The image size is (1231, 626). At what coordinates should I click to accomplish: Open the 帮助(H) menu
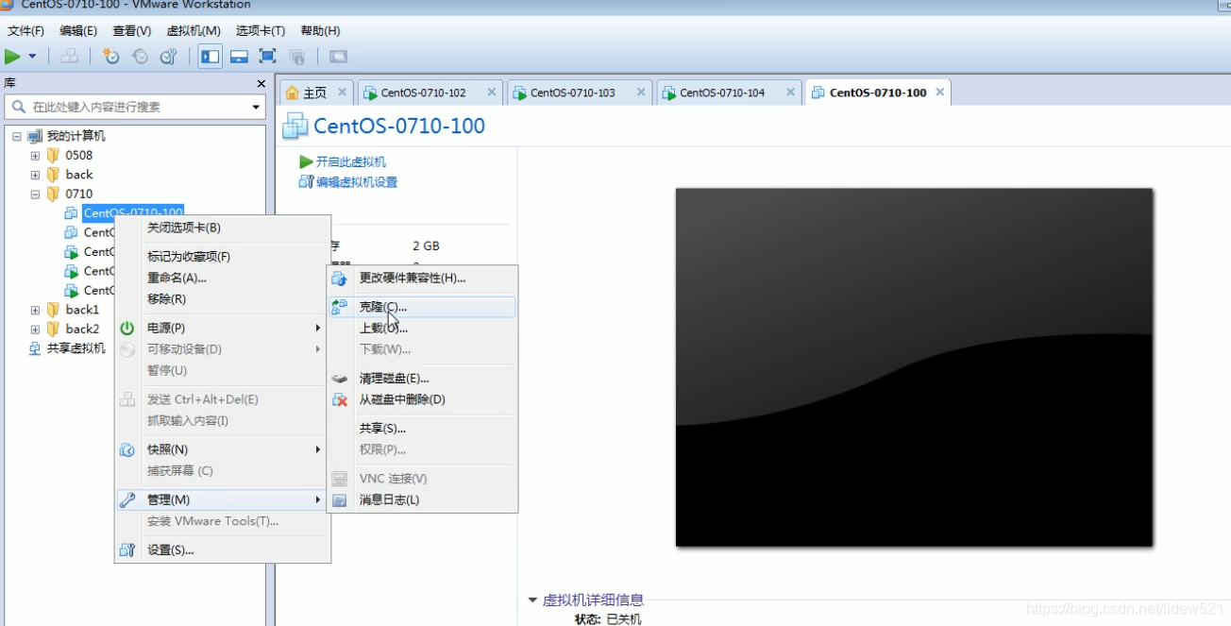320,31
